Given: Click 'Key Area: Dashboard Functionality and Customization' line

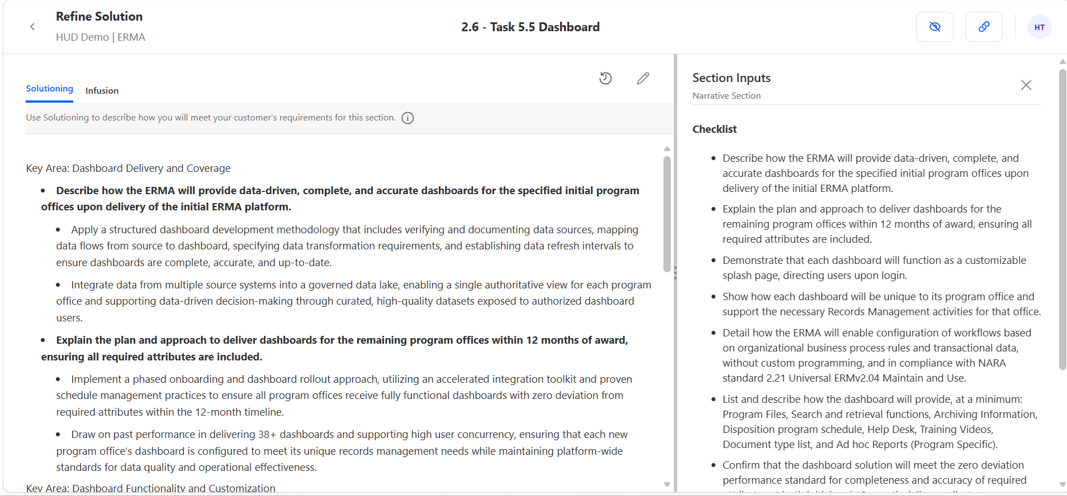Looking at the screenshot, I should coord(150,488).
